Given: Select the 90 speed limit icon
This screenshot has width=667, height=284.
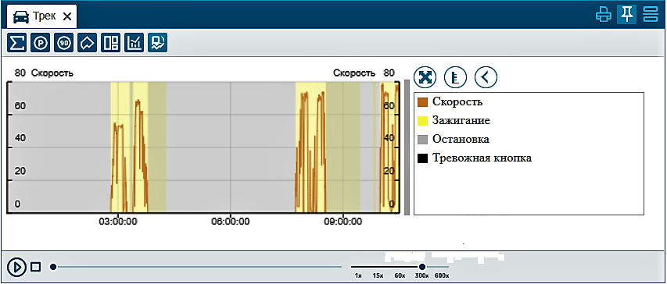Looking at the screenshot, I should pyautogui.click(x=64, y=43).
